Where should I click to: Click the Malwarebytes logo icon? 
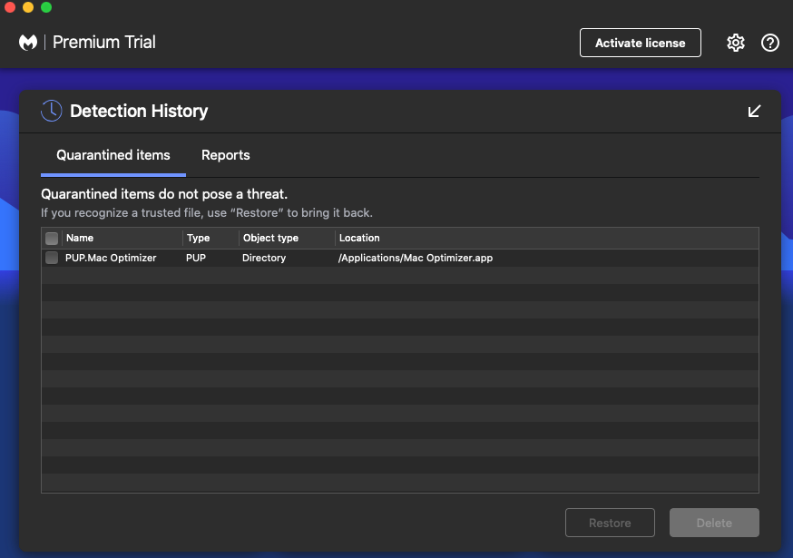28,43
